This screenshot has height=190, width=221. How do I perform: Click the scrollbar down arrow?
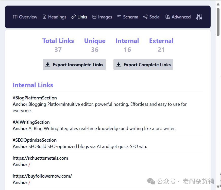[x=218, y=187]
